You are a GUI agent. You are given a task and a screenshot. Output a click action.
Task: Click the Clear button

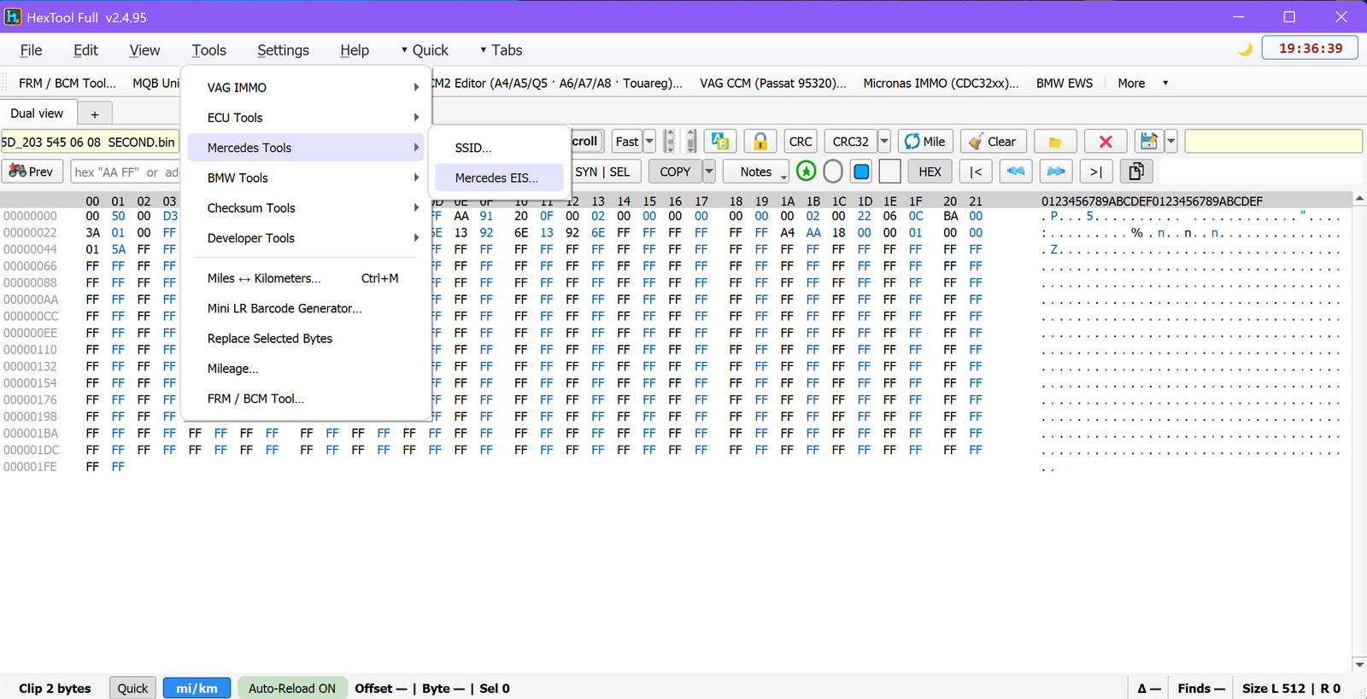(x=993, y=142)
